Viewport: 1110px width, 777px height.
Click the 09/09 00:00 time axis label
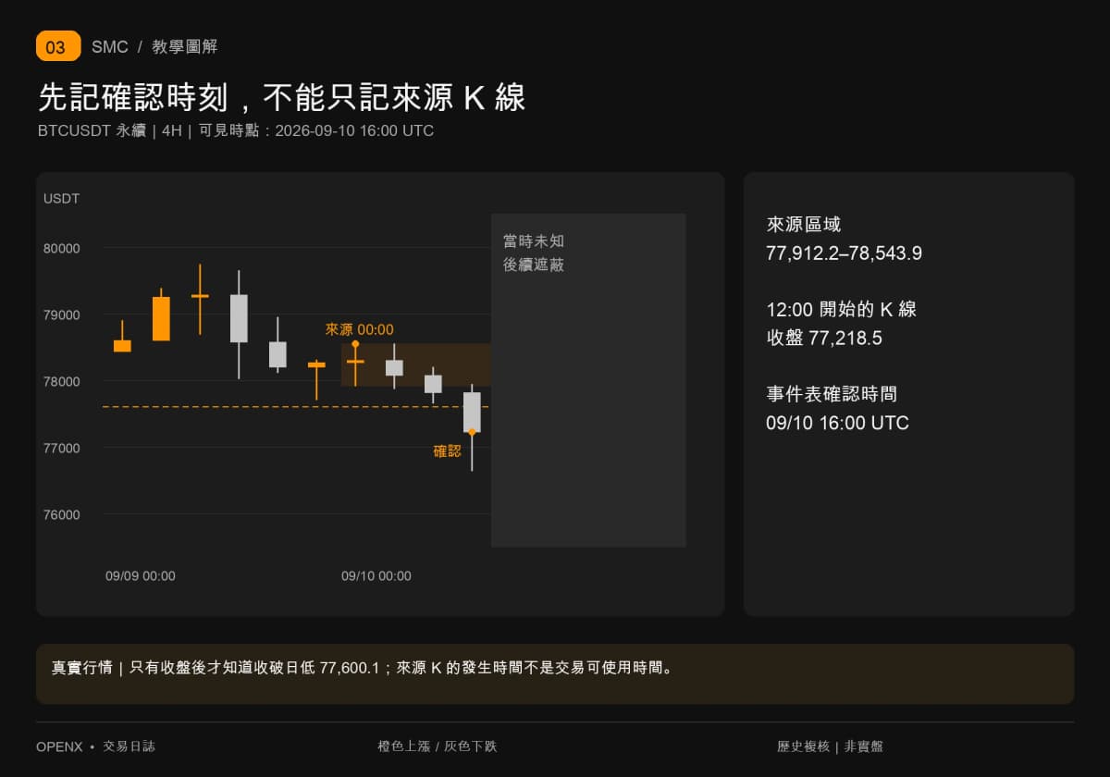141,575
